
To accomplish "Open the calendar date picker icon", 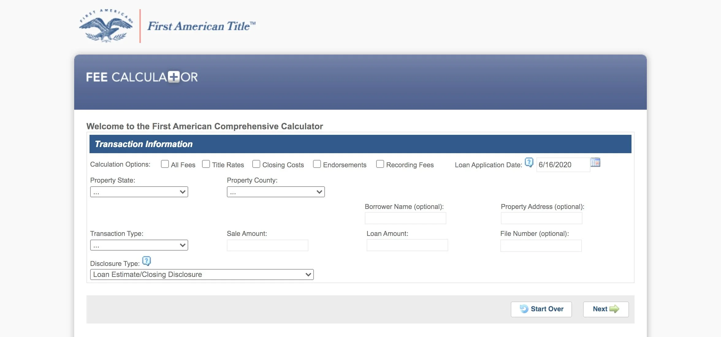I will tap(595, 162).
